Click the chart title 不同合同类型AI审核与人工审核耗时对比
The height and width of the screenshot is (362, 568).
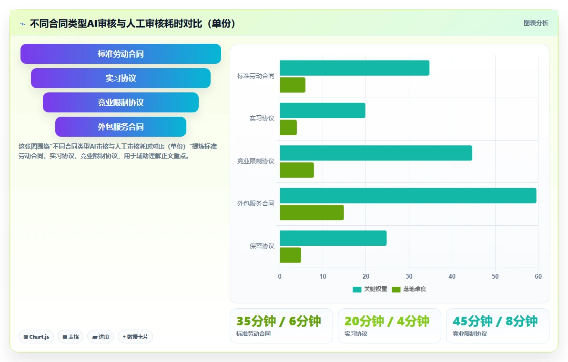(x=132, y=23)
